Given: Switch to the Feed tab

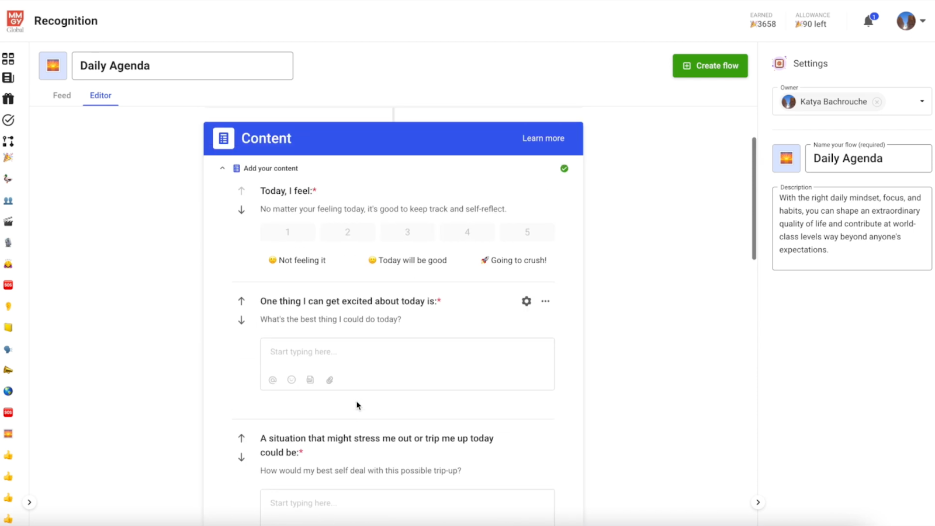Looking at the screenshot, I should [61, 95].
